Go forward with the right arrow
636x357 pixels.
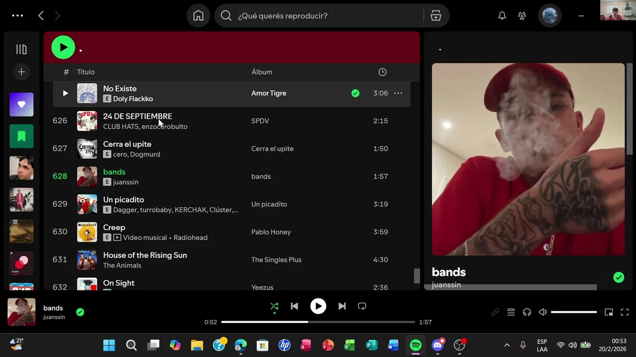58,16
